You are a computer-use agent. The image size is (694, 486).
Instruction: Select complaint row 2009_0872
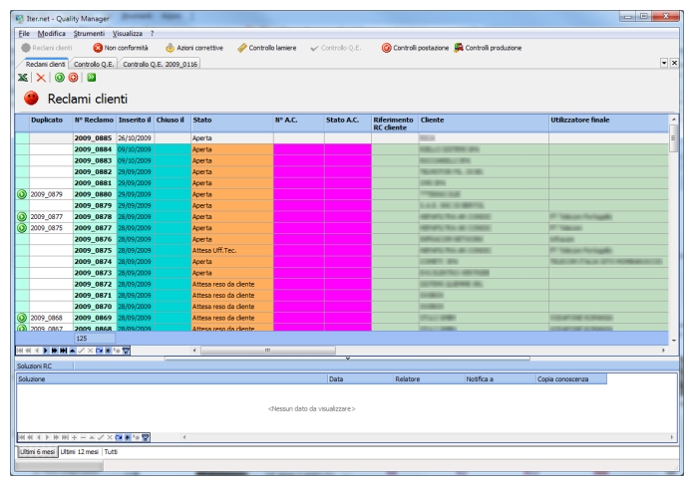click(342, 284)
